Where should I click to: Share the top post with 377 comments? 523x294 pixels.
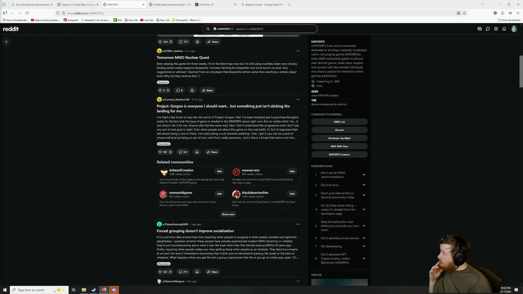pos(212,42)
